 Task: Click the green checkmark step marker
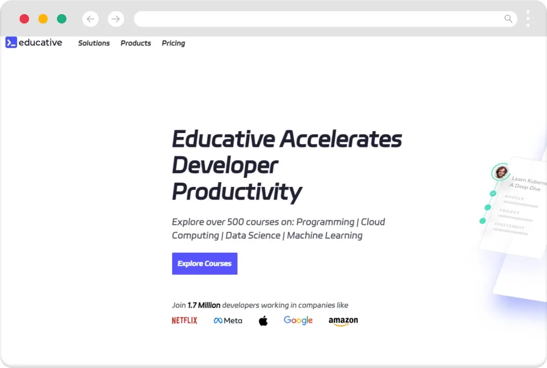click(x=493, y=193)
